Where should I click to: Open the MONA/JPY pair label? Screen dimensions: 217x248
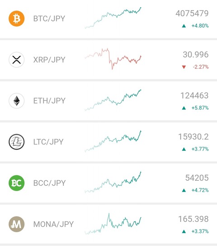click(x=53, y=224)
